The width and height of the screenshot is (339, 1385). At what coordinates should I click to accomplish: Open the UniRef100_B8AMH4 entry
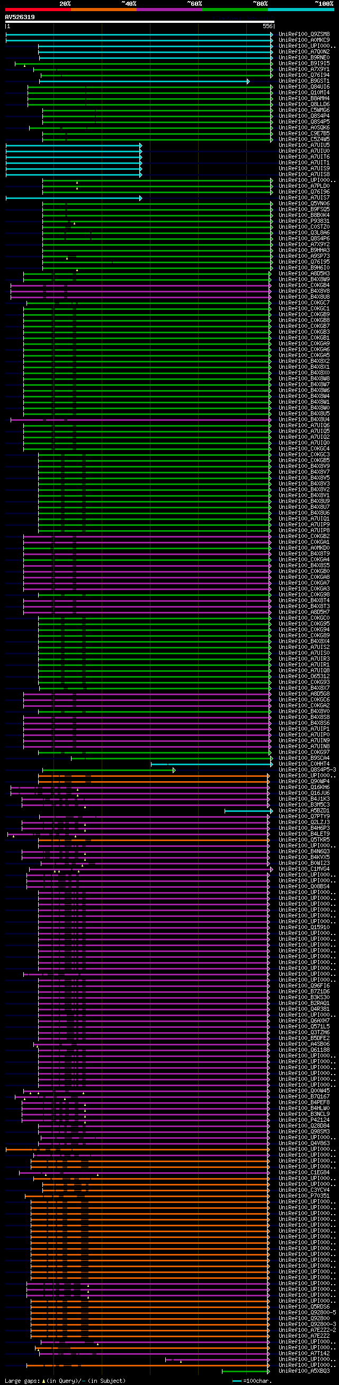click(304, 98)
